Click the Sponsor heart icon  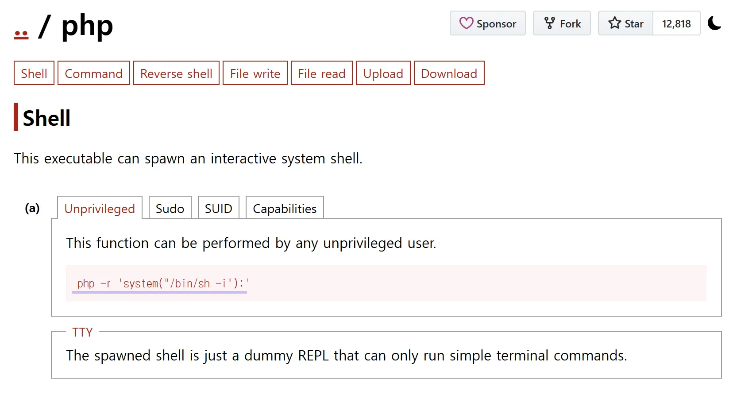click(466, 23)
